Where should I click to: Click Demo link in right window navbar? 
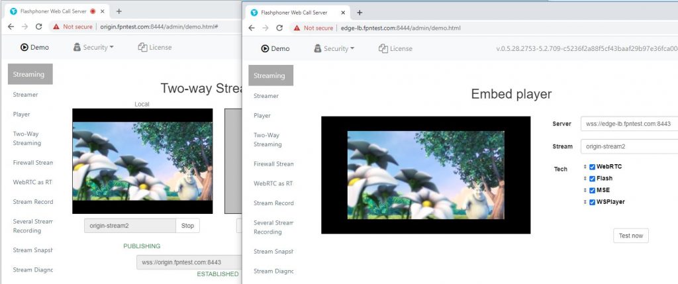point(275,48)
